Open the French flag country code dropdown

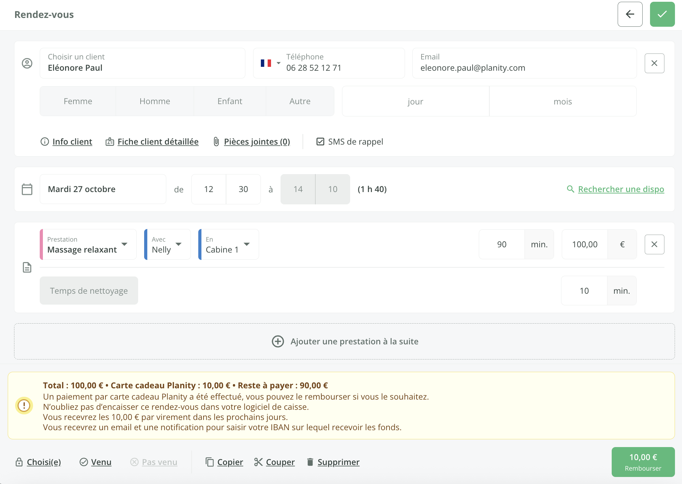[270, 63]
